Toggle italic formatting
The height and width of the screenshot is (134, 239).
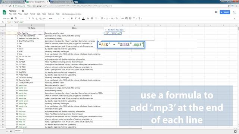(75, 18)
